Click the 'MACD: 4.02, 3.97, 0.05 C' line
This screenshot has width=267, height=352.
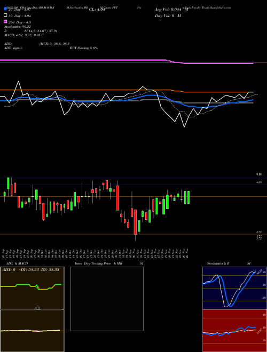[x=24, y=35]
